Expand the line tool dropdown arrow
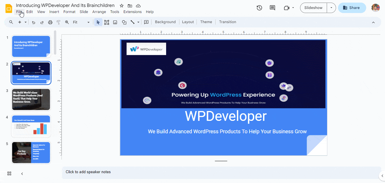 (x=138, y=22)
